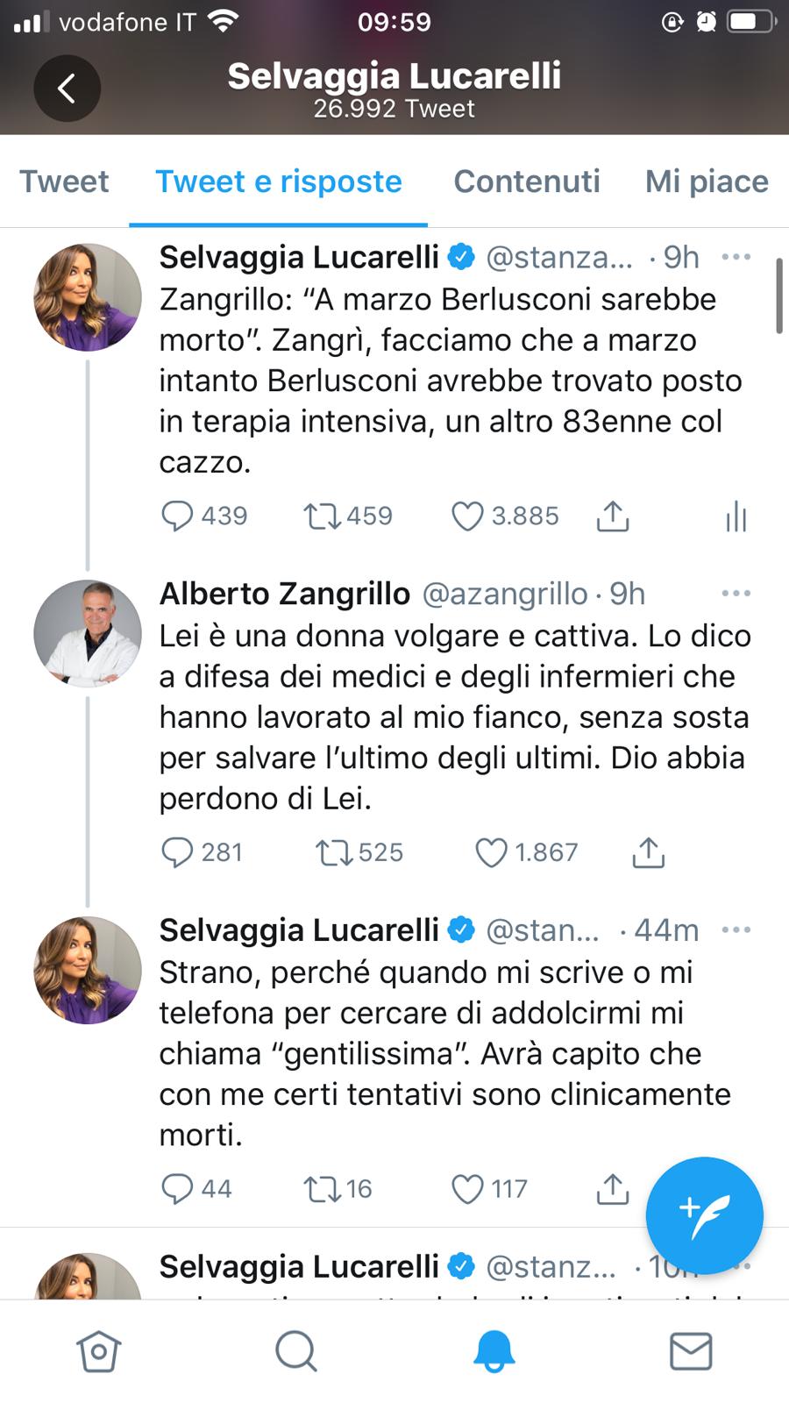This screenshot has height=1403, width=789.
Task: Open more options on first tweet
Action: pos(736,257)
